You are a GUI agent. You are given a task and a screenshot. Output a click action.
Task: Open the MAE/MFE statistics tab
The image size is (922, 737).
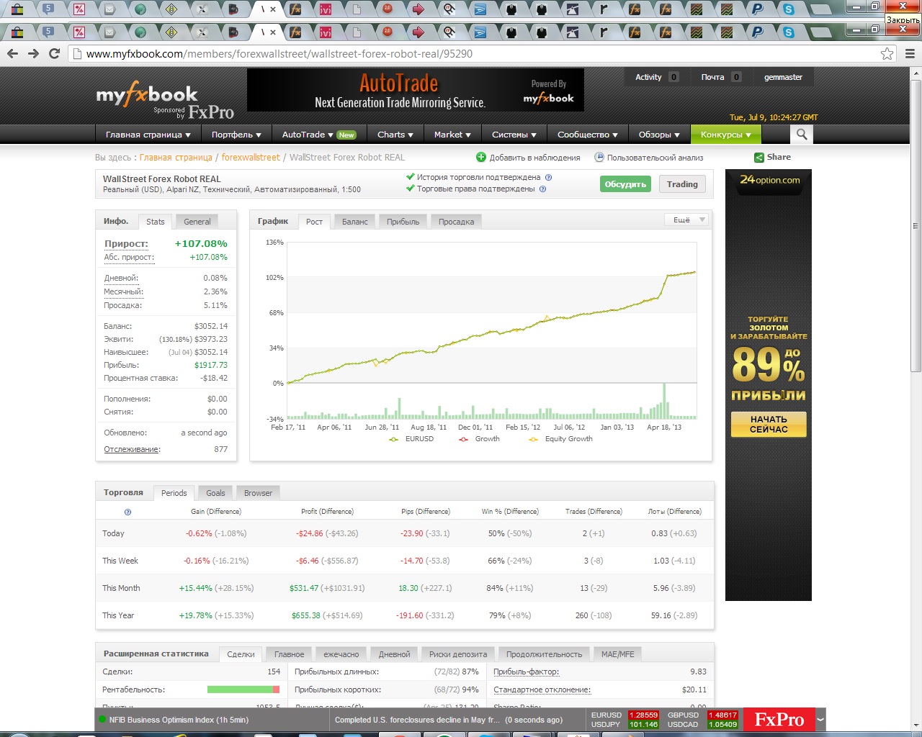[x=618, y=654]
